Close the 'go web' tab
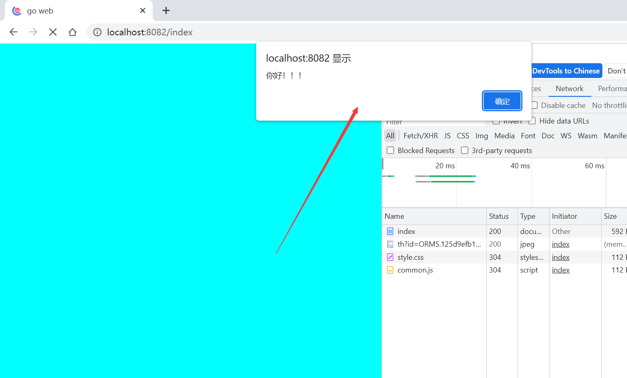627x378 pixels. coord(143,11)
